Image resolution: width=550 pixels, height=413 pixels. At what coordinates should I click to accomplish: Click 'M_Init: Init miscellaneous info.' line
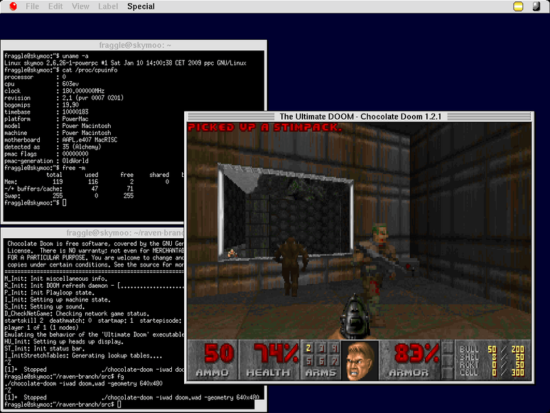pyautogui.click(x=56, y=279)
